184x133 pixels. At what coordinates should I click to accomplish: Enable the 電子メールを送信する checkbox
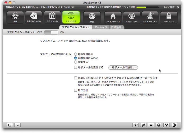pos(76,67)
